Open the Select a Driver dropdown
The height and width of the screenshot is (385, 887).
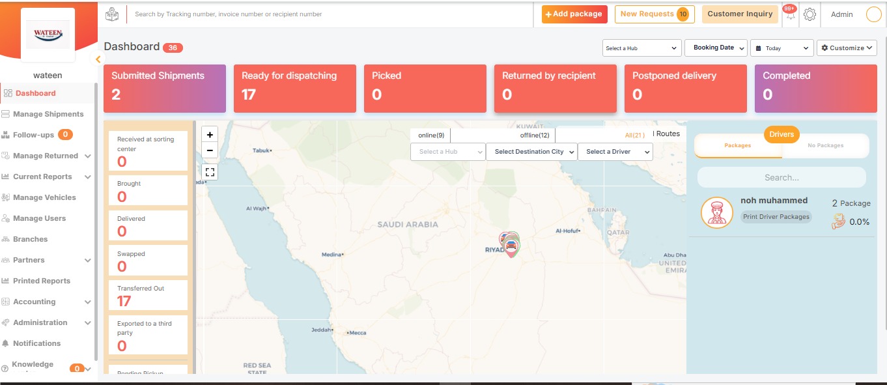pyautogui.click(x=615, y=152)
